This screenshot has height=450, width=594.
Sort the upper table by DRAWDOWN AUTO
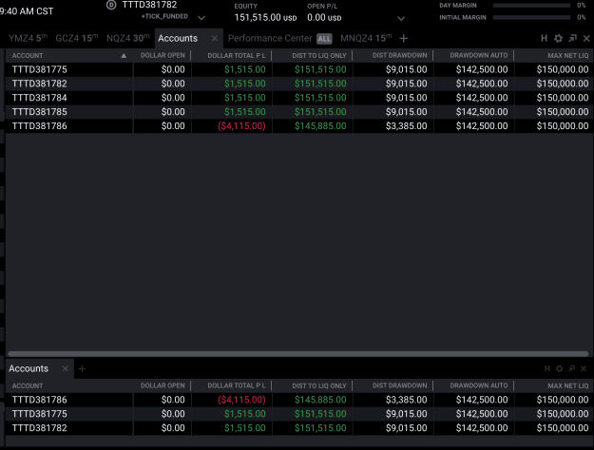click(479, 56)
